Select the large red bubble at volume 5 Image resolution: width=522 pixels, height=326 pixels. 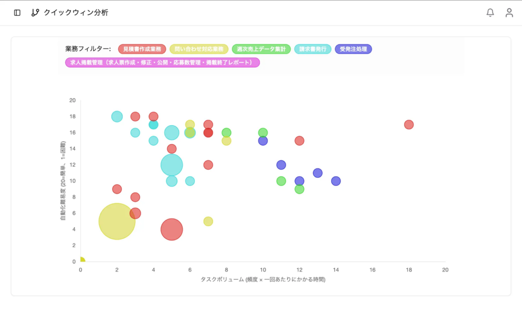point(172,229)
